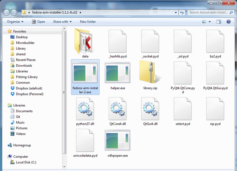The width and height of the screenshot is (237, 171).
Task: Select fedora-arm-installer-2.exe application icon
Action: point(85,72)
